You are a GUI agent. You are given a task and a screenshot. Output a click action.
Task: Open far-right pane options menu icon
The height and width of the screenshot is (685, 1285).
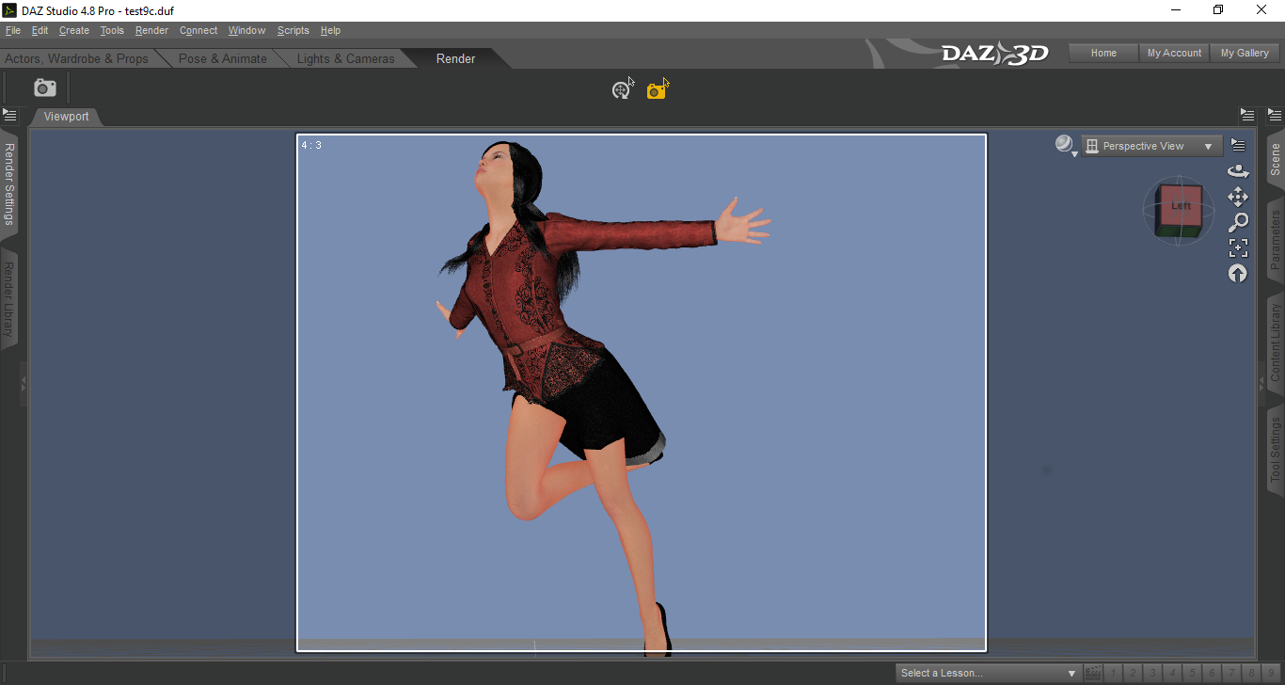click(1276, 116)
